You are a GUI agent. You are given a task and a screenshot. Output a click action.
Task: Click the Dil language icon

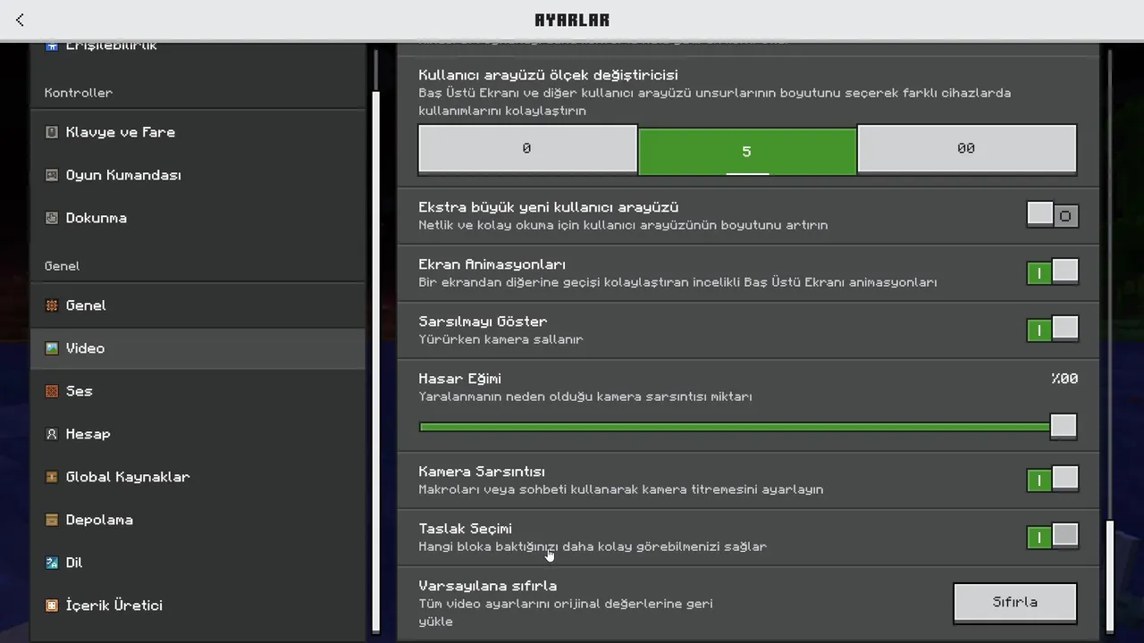52,563
